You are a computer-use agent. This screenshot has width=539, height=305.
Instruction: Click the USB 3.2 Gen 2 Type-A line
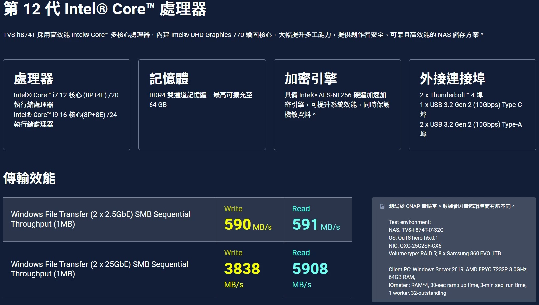(x=471, y=129)
